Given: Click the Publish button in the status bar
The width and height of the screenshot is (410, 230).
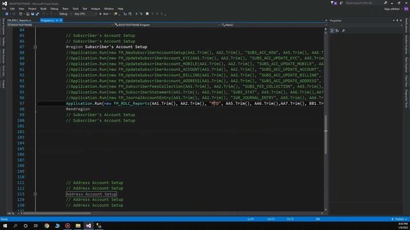Looking at the screenshot, I should [x=399, y=219].
